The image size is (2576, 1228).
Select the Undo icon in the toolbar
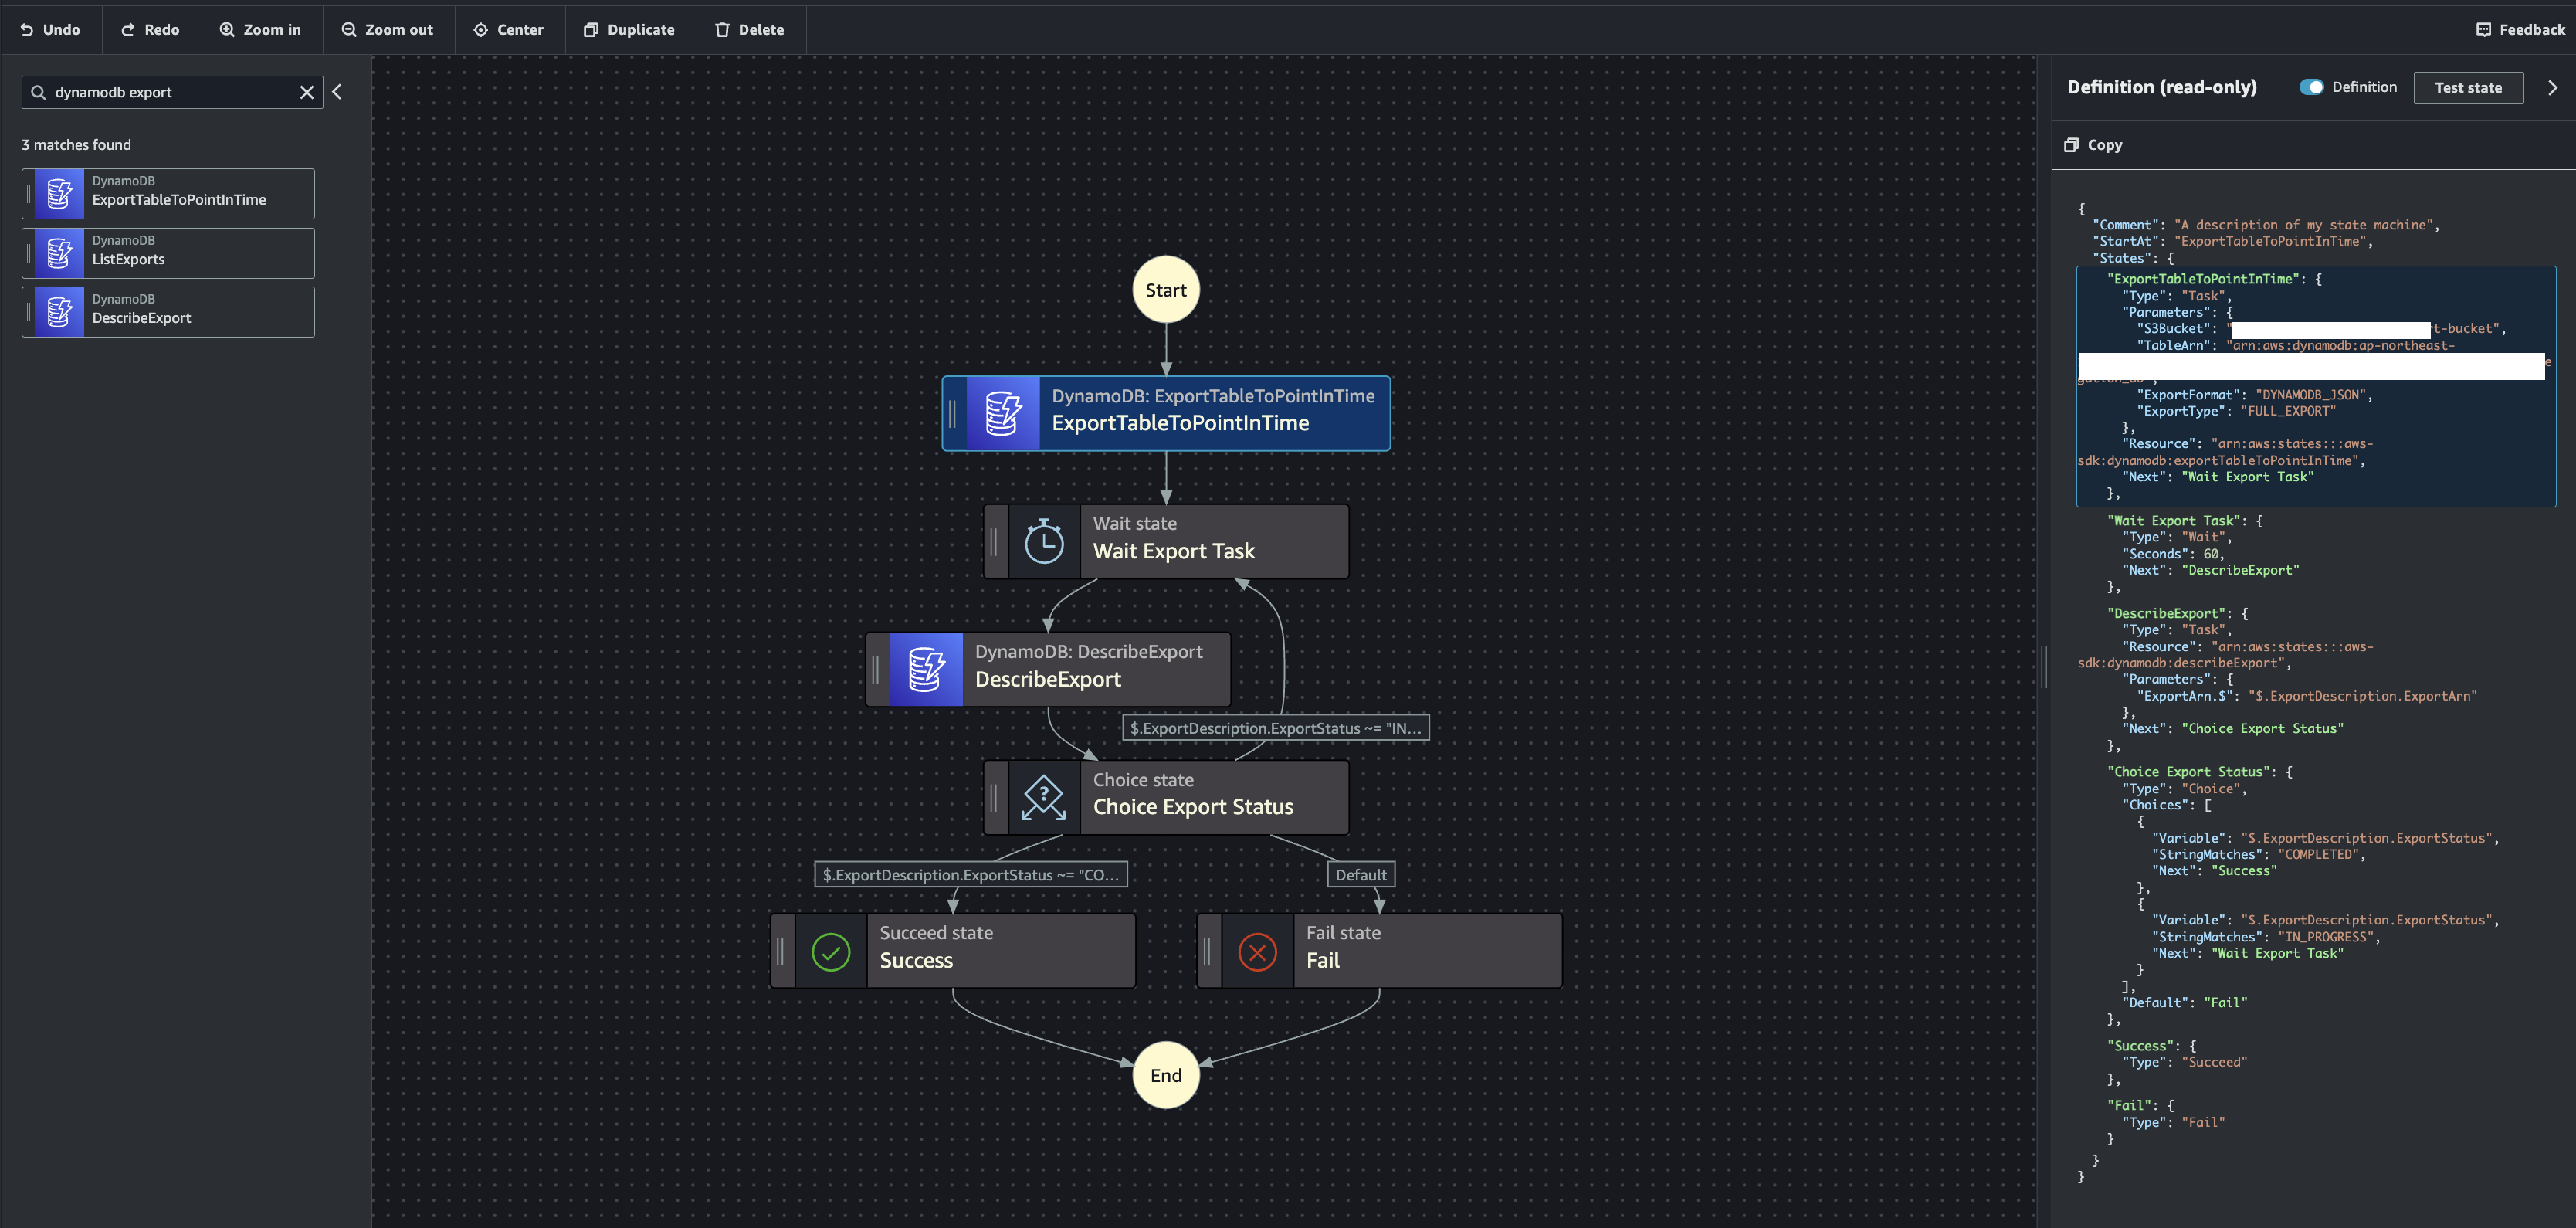click(x=52, y=29)
